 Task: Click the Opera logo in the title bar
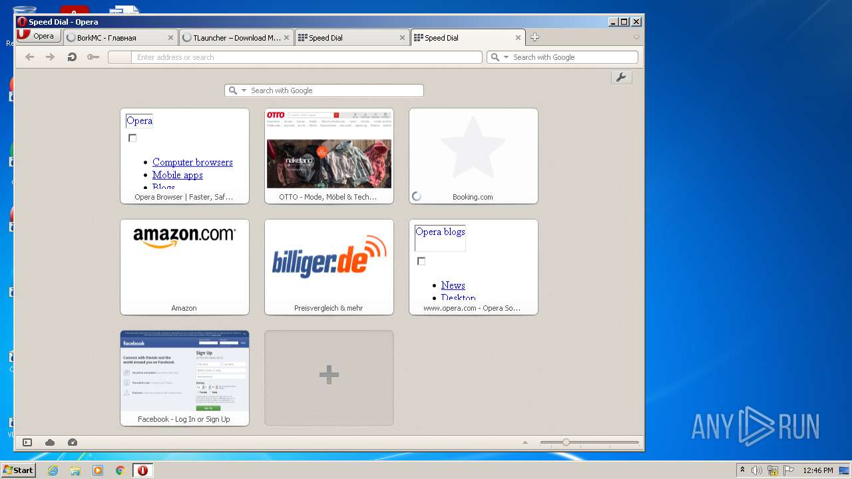tap(22, 22)
